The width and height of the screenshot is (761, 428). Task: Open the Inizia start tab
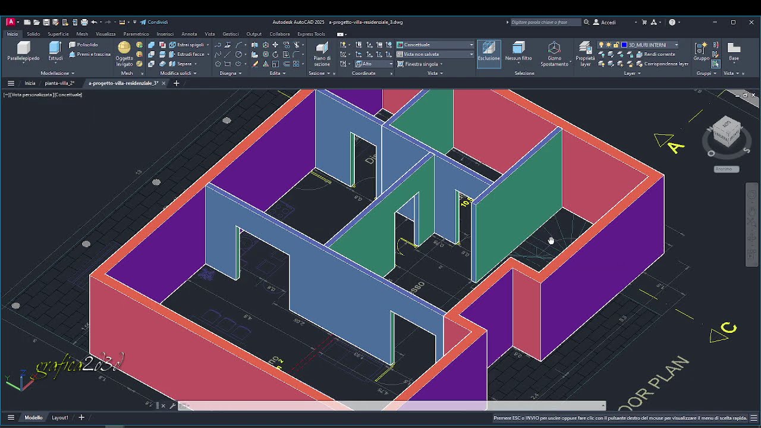click(30, 83)
